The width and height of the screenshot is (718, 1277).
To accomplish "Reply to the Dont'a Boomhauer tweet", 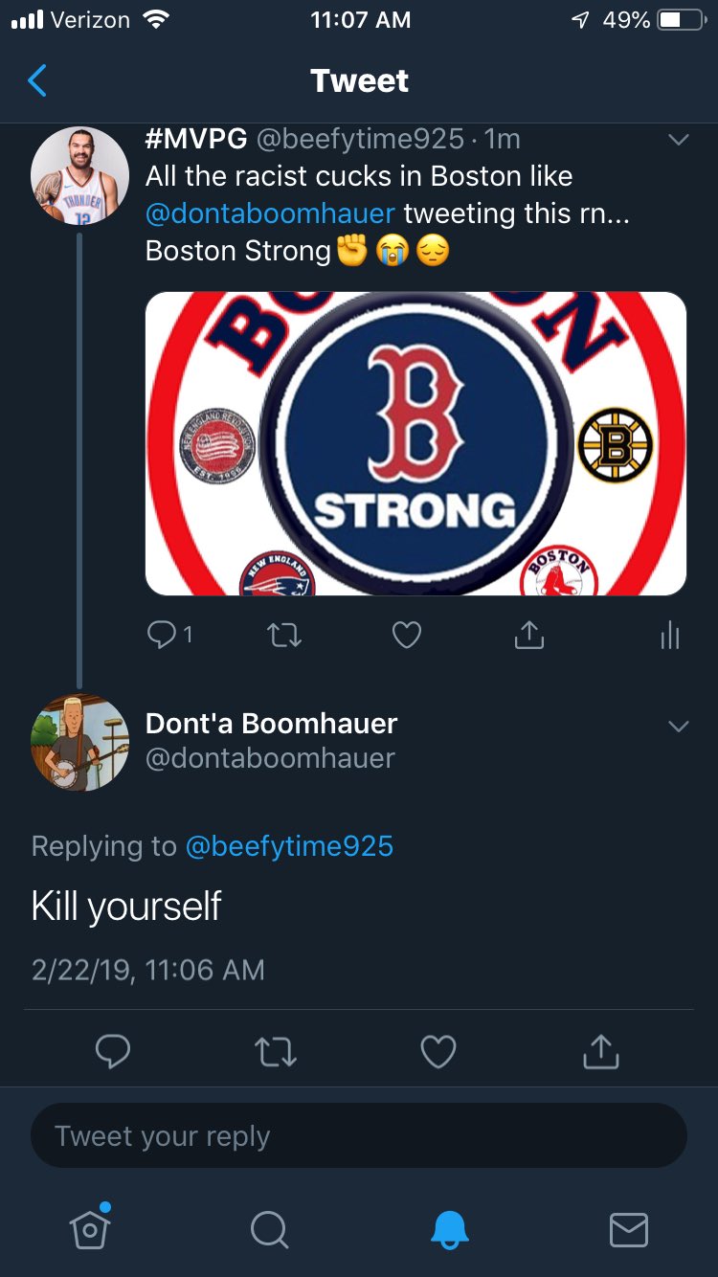I will tap(113, 1052).
